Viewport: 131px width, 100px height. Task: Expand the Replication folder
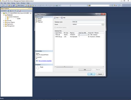click(x=4, y=24)
